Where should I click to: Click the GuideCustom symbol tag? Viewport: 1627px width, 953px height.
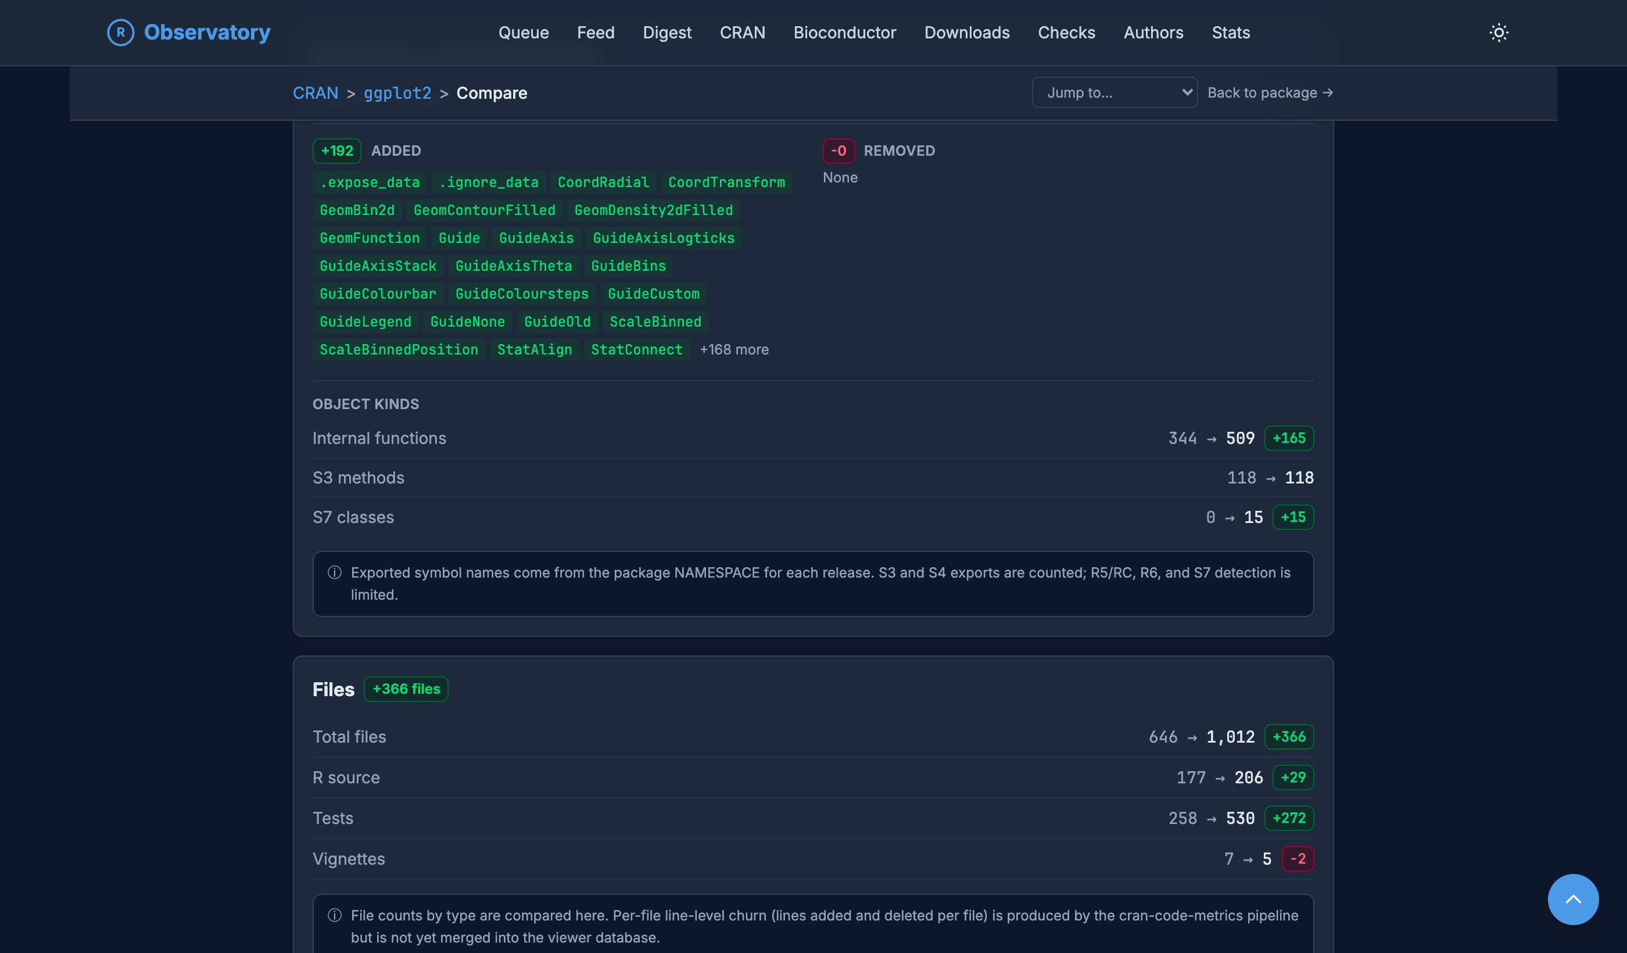tap(653, 293)
